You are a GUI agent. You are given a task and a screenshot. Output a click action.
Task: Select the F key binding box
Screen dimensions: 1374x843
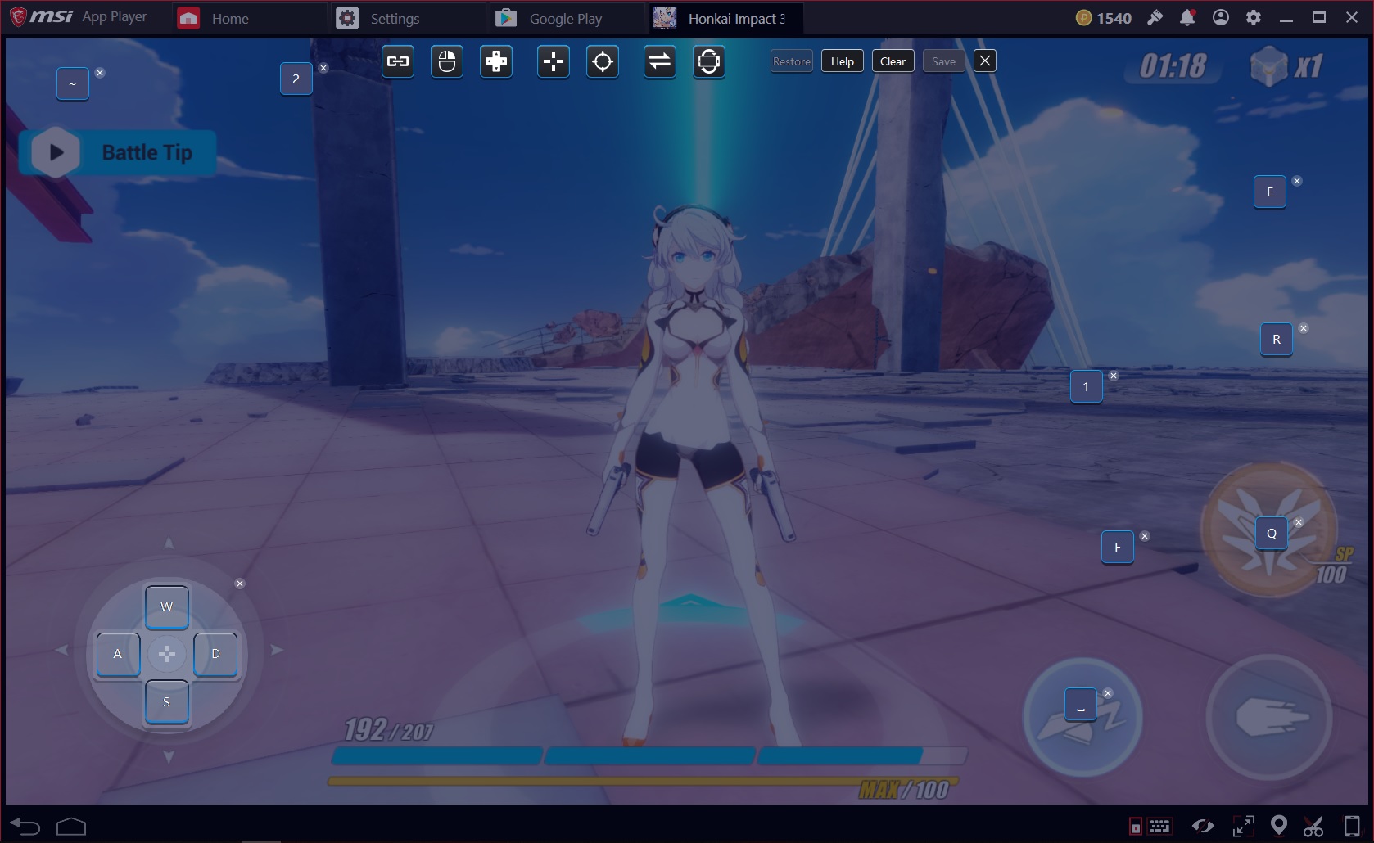pyautogui.click(x=1118, y=548)
